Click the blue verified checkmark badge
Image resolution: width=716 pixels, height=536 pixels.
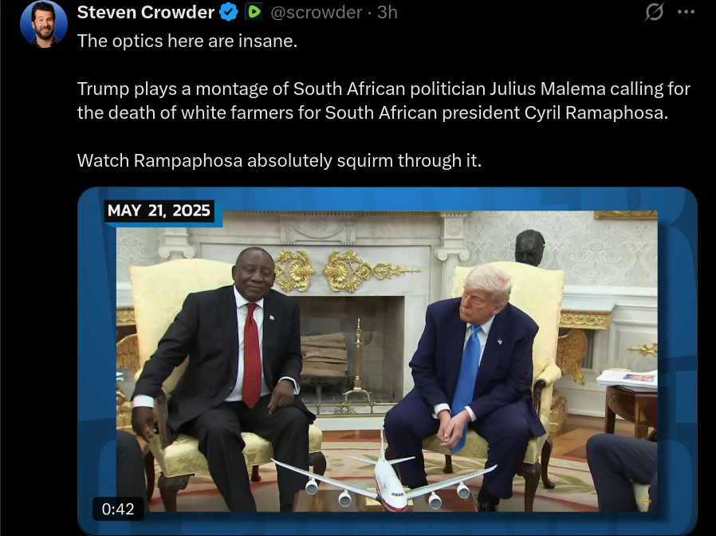pos(228,12)
